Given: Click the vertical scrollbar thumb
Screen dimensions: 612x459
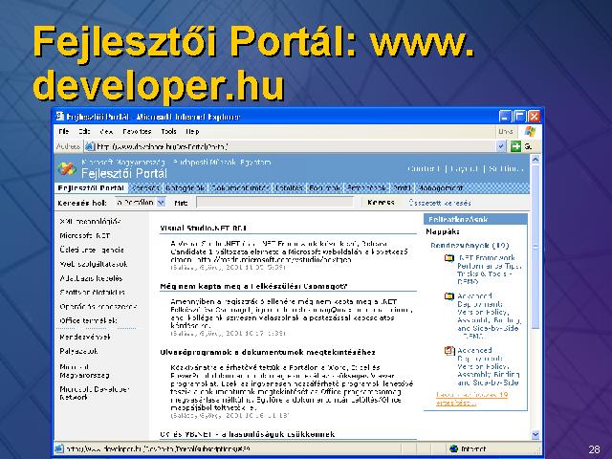Looking at the screenshot, I should click(x=535, y=247).
